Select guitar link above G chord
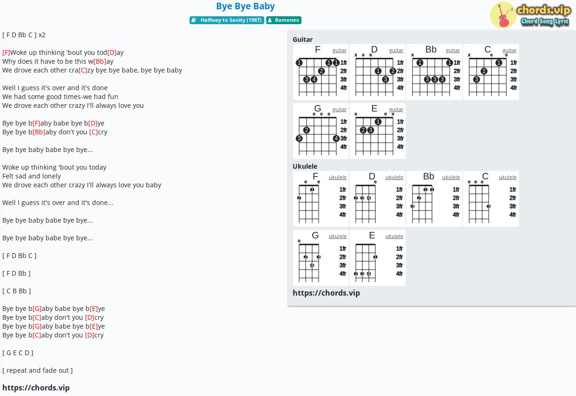The width and height of the screenshot is (576, 396). [x=340, y=109]
